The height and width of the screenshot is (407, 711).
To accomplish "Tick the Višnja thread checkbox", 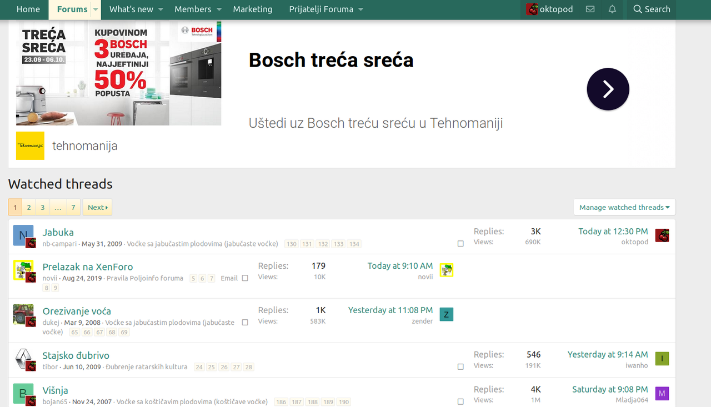I will click(x=460, y=401).
